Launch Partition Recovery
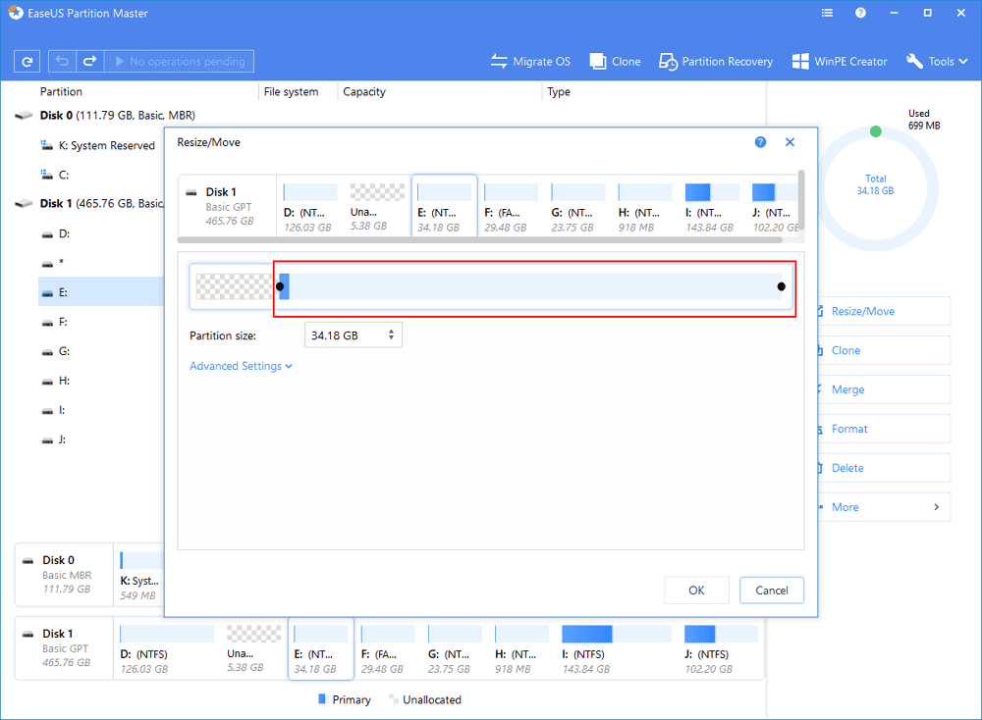Viewport: 982px width, 720px height. tap(716, 62)
